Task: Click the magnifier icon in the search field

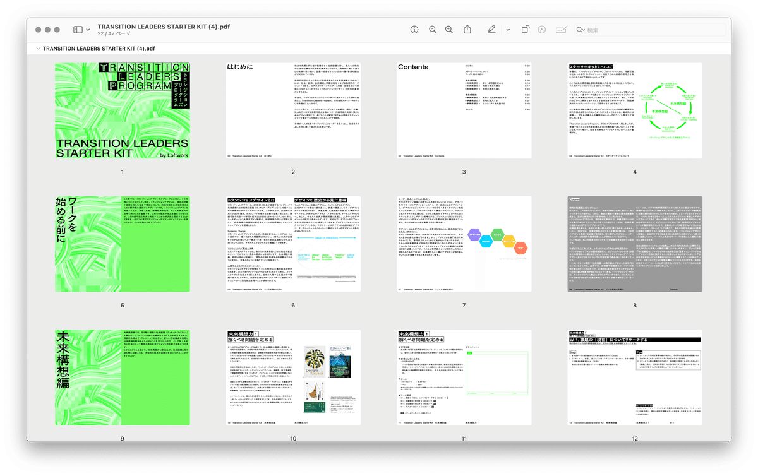Action: 581,30
